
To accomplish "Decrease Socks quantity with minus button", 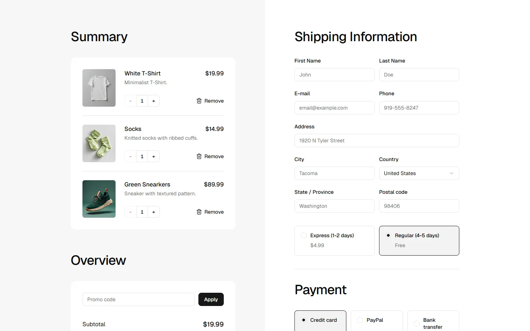I will tap(130, 156).
